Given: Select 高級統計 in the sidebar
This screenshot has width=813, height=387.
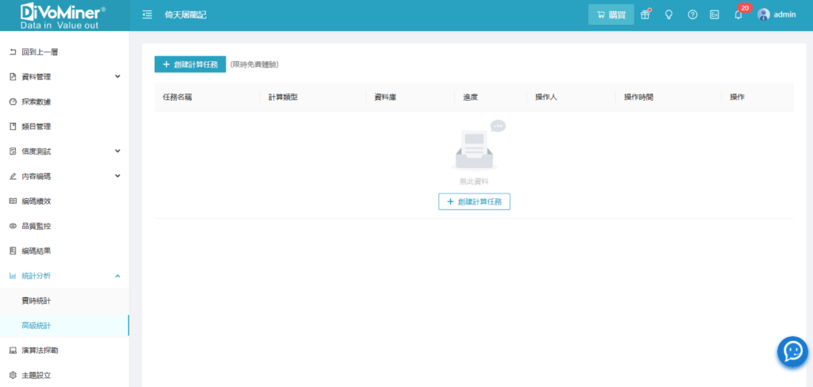Looking at the screenshot, I should [x=37, y=326].
